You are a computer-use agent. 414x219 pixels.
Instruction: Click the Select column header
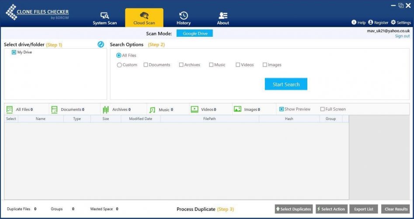pos(11,119)
